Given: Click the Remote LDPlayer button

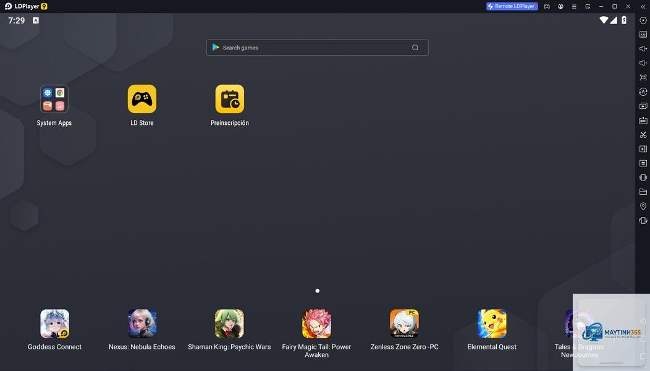Looking at the screenshot, I should pos(512,6).
